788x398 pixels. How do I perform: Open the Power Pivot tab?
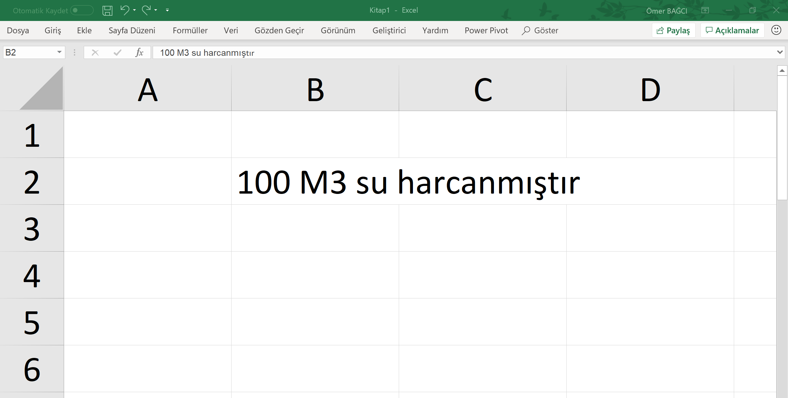pyautogui.click(x=486, y=30)
